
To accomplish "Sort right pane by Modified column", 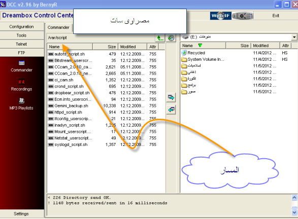I will click(x=266, y=46).
